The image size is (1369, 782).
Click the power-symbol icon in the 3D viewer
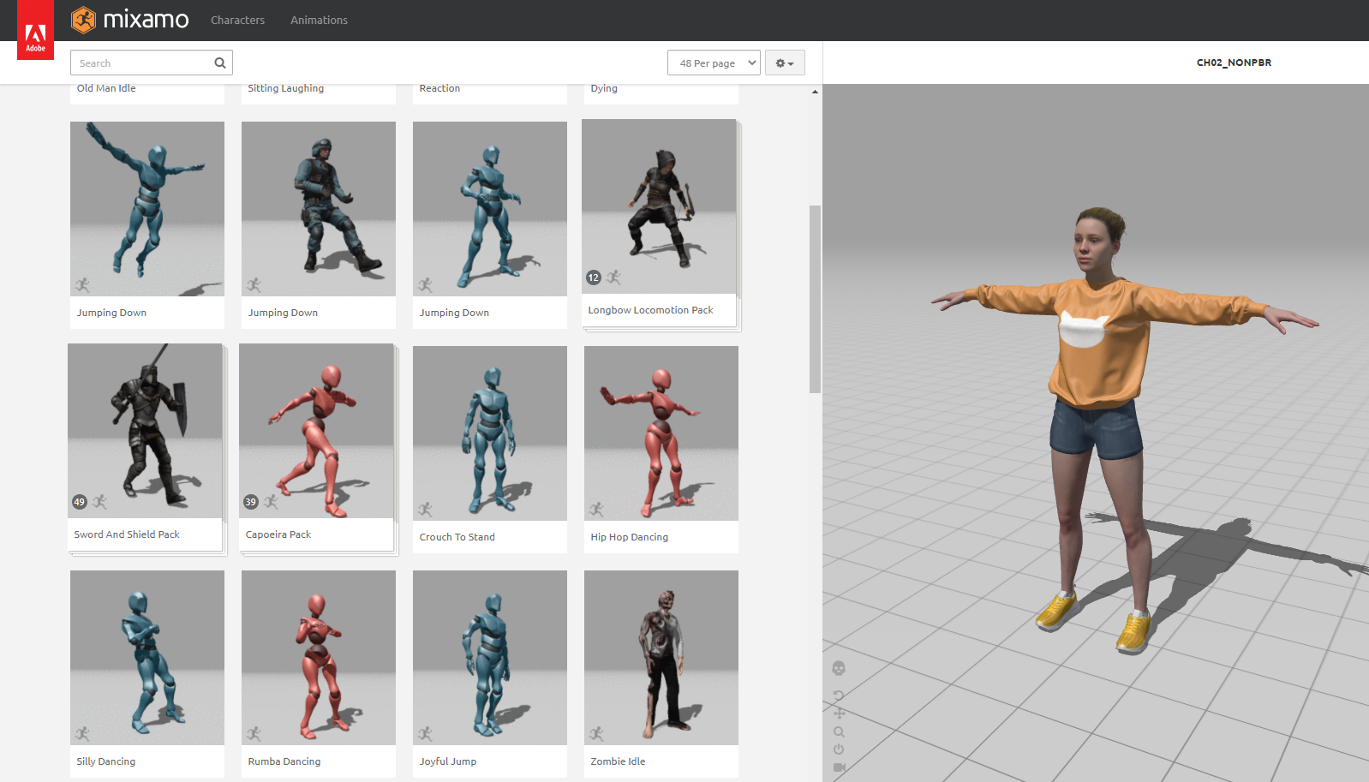pos(839,749)
